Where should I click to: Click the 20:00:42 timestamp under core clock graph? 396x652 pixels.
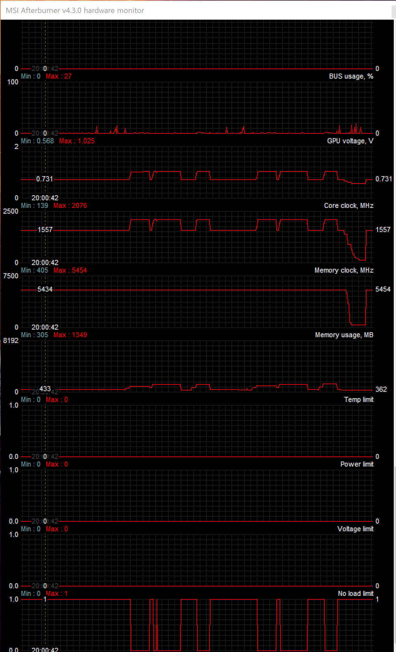[45, 263]
